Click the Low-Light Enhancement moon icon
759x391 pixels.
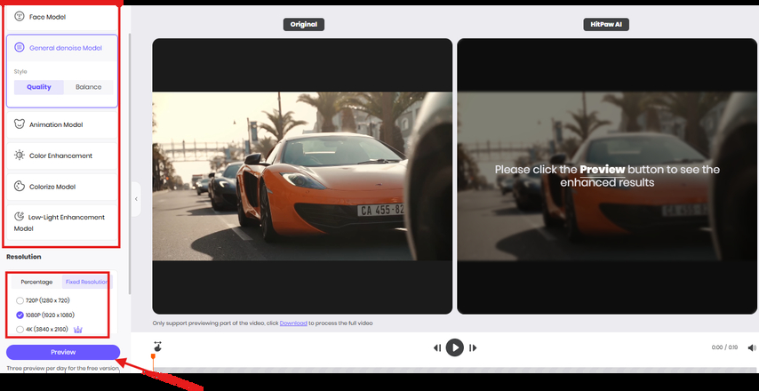tap(20, 217)
